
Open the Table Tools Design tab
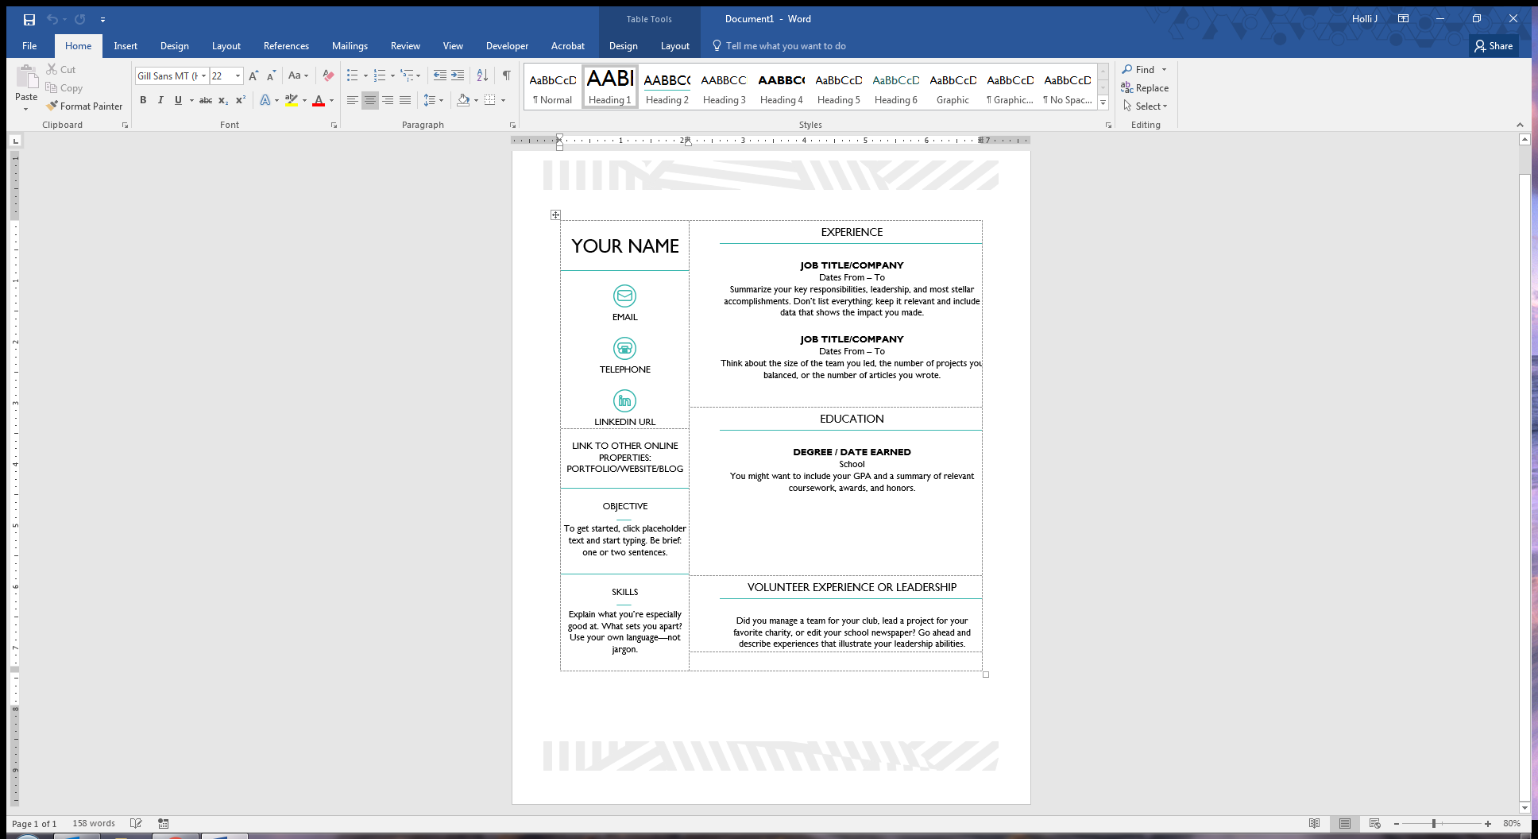point(624,46)
